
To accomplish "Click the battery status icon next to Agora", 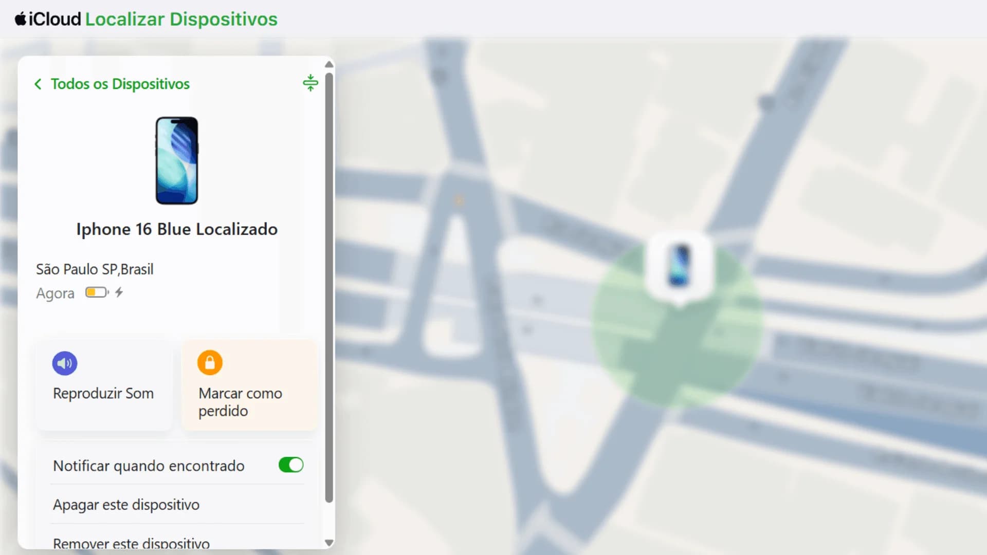I will (x=96, y=292).
